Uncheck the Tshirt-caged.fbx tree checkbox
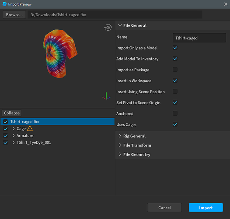 [x=6, y=122]
